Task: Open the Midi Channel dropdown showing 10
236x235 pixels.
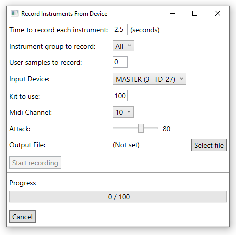Action: pyautogui.click(x=123, y=112)
